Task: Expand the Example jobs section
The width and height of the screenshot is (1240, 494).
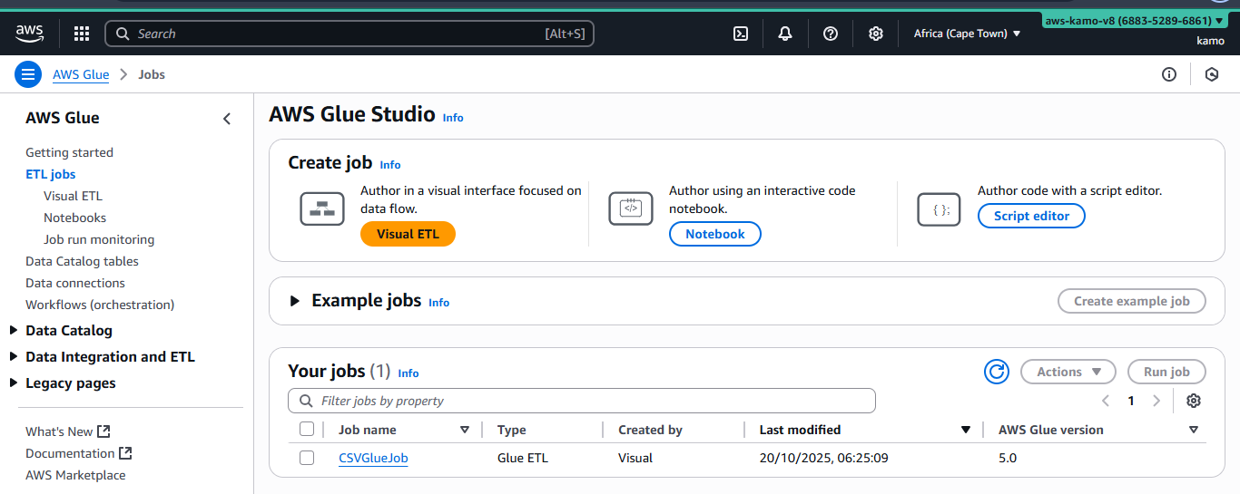Action: (294, 301)
